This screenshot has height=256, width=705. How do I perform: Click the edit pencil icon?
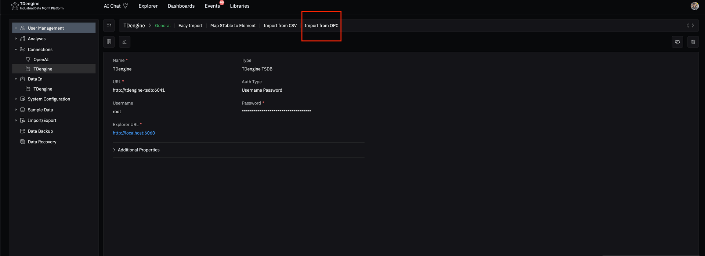point(124,42)
